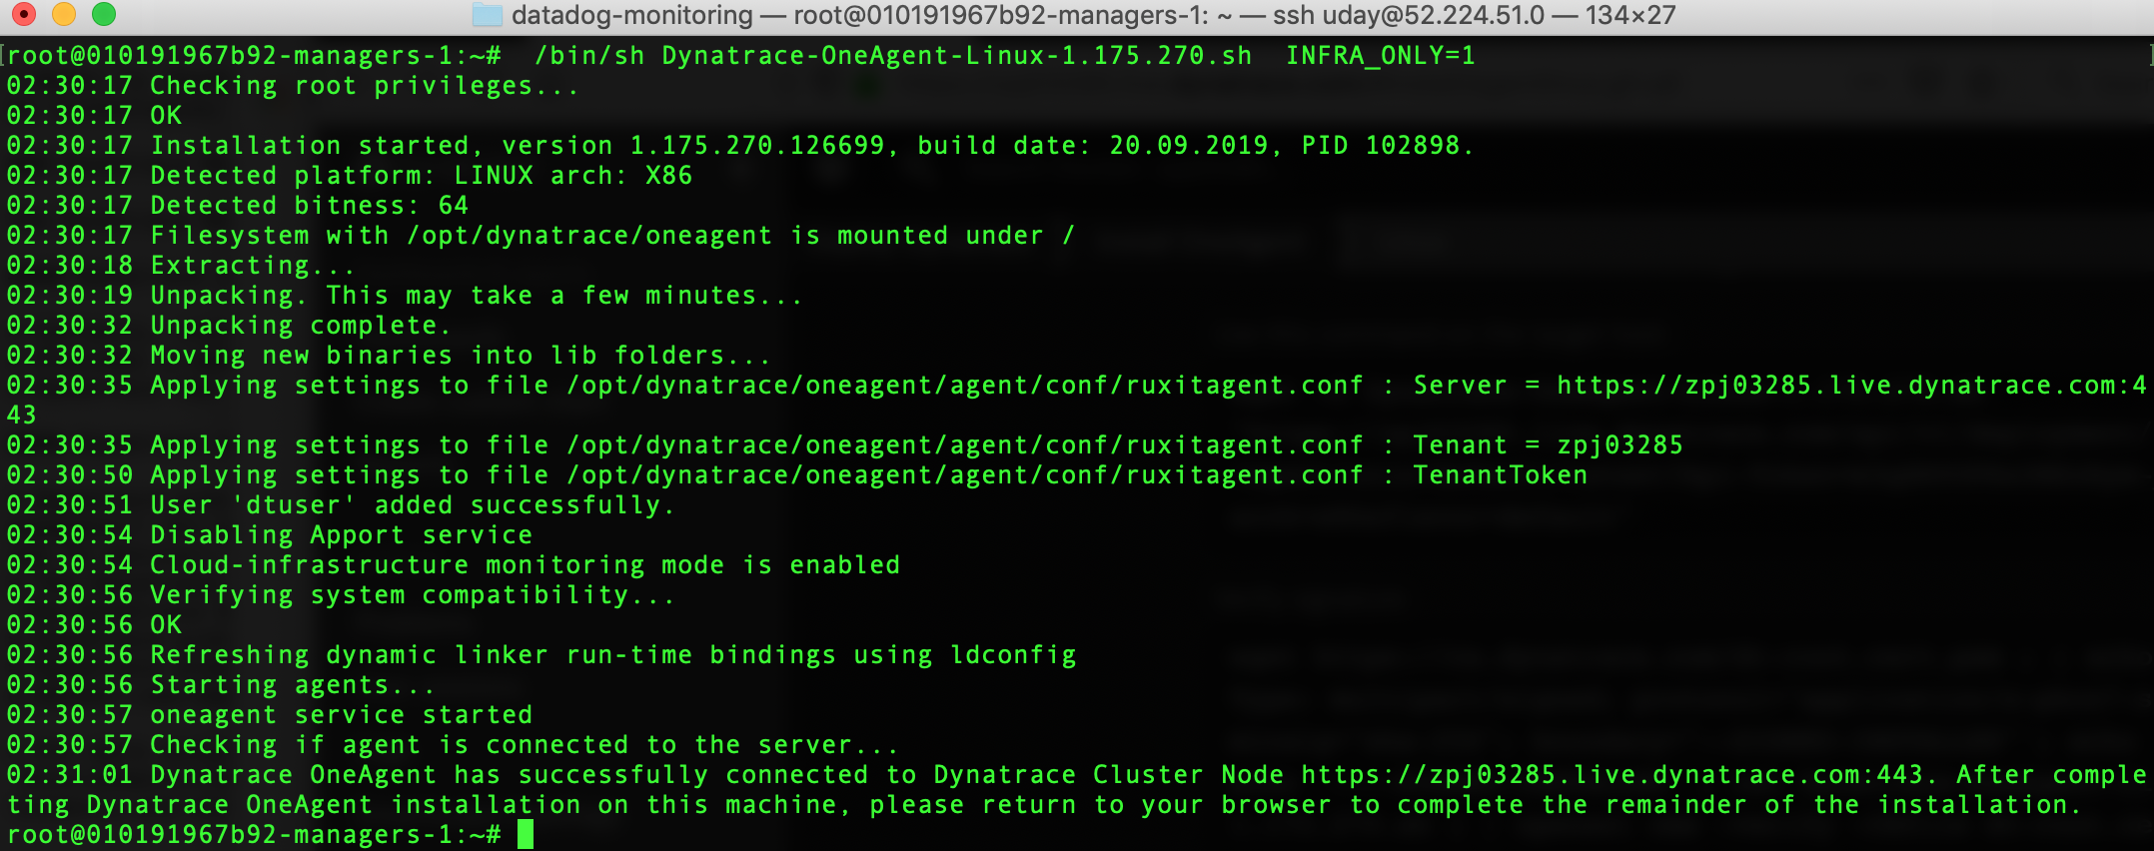Click 'Cloud-infrastructure monitoring mode is enabled'
Screen dimensions: 2154x851
click(x=525, y=565)
